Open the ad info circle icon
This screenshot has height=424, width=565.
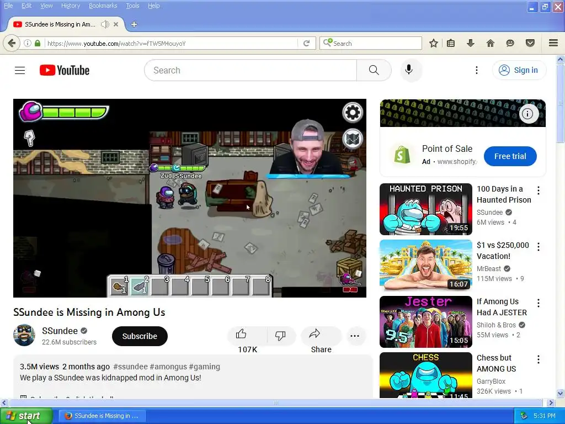[528, 114]
